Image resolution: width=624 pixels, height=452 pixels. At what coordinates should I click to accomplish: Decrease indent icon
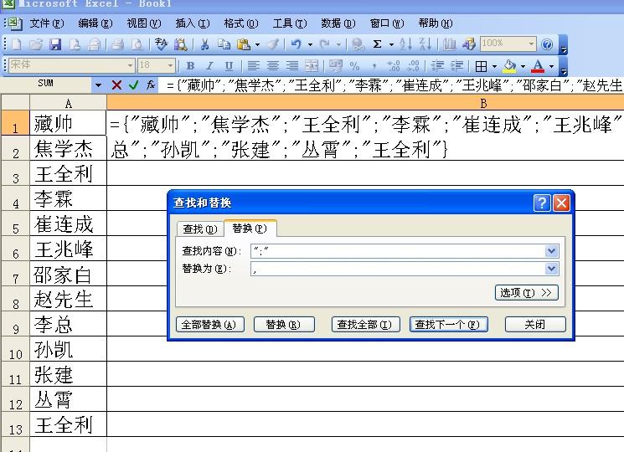click(x=438, y=65)
